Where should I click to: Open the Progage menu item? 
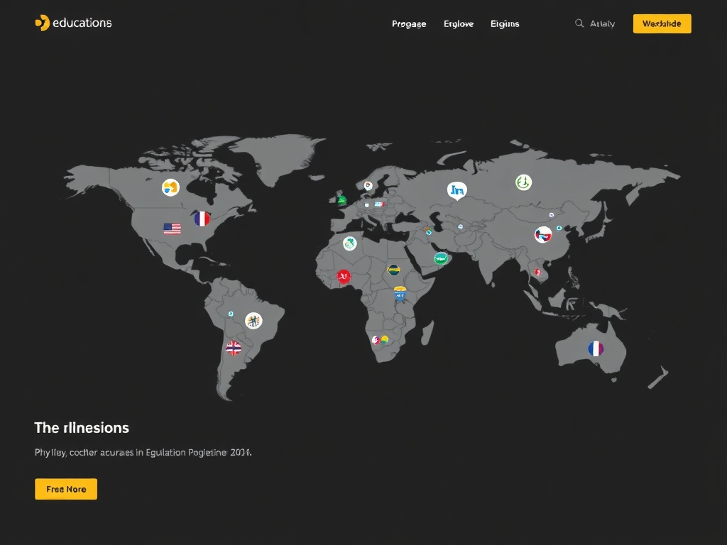point(409,23)
